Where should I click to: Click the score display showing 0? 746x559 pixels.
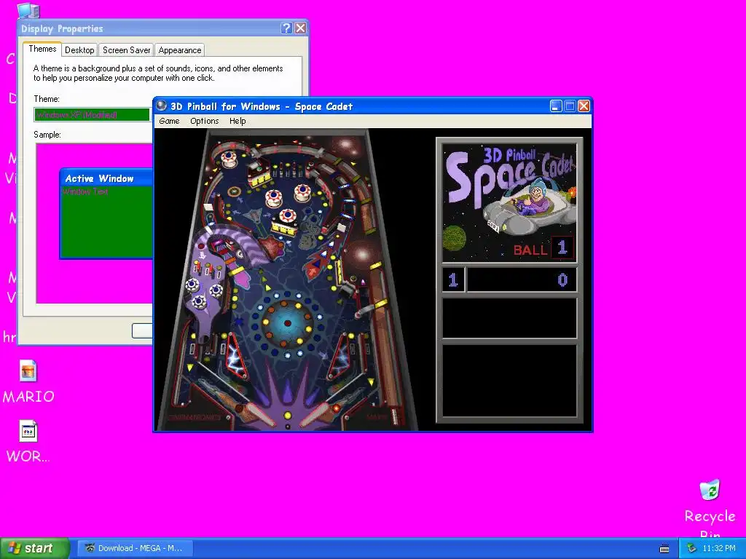pyautogui.click(x=522, y=279)
